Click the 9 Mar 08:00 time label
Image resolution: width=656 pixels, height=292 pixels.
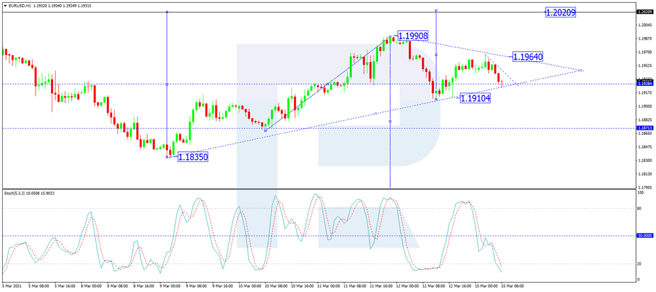click(197, 286)
